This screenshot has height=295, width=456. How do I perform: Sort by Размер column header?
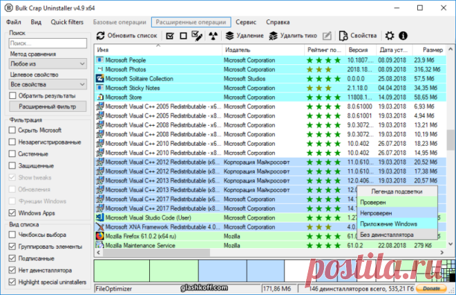[x=430, y=50]
